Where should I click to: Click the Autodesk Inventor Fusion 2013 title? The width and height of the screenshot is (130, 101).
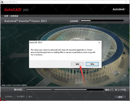[x=25, y=21]
